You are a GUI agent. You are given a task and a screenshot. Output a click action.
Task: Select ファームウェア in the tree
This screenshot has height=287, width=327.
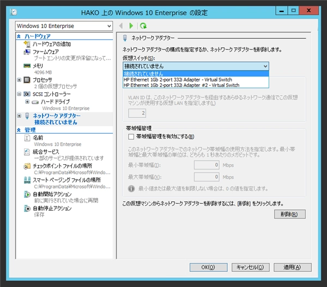46,52
